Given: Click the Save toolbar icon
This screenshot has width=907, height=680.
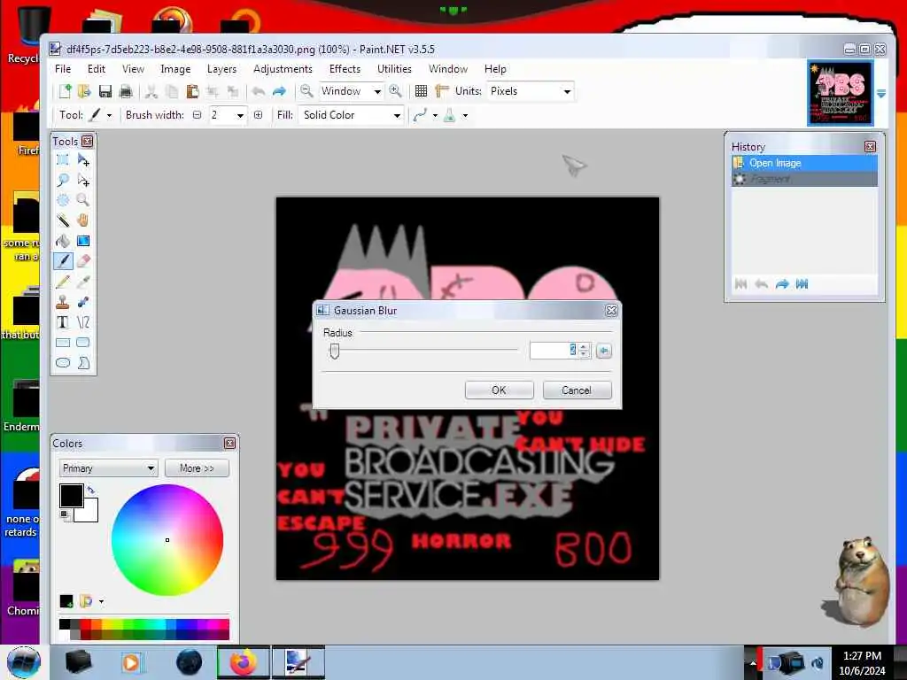Looking at the screenshot, I should point(105,91).
